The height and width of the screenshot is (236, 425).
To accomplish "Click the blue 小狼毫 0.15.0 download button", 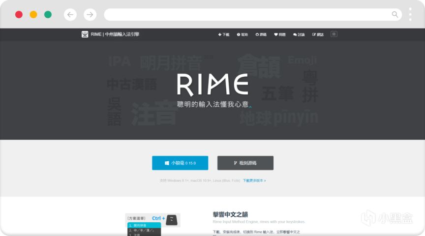I will (x=180, y=163).
